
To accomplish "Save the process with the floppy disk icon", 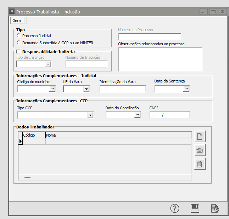I will coord(195,208).
